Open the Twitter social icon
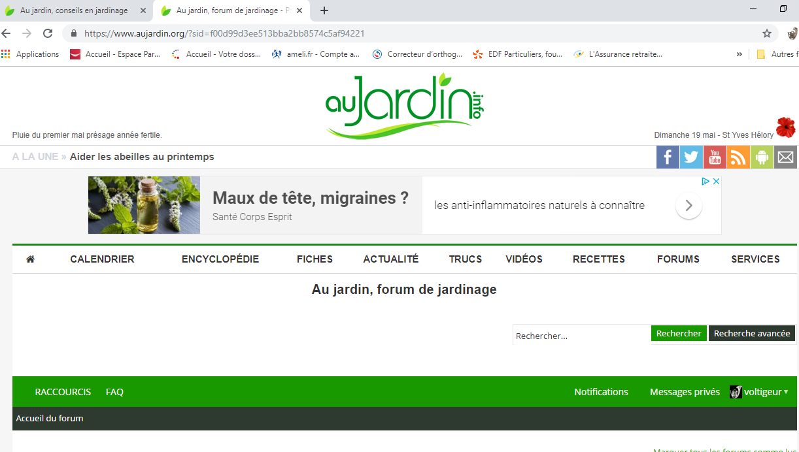Image resolution: width=799 pixels, height=452 pixels. click(x=691, y=157)
